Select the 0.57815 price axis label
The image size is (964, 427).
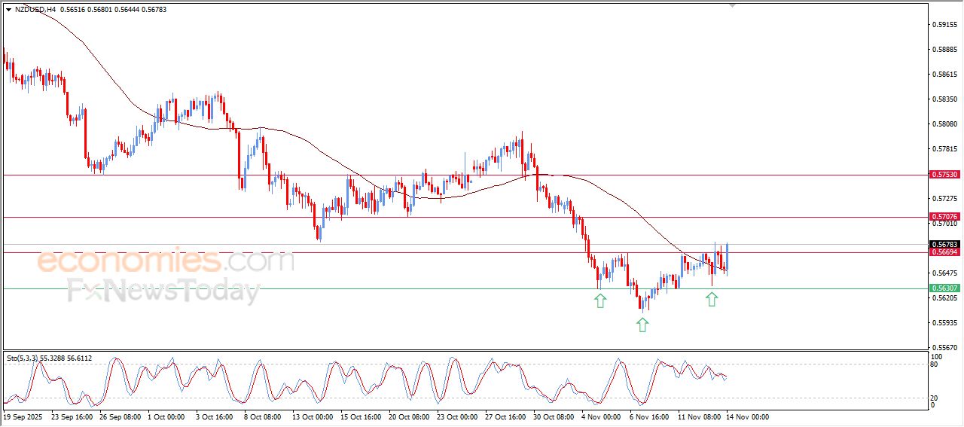pyautogui.click(x=944, y=149)
